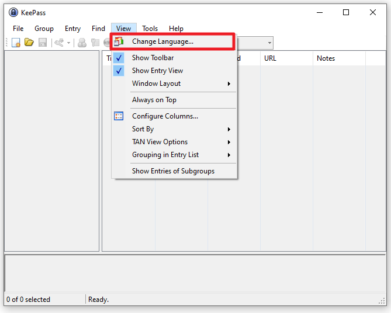Screen dimensions: 391x313
Task: Open the quick search dropdown in the toolbar
Action: (x=269, y=43)
